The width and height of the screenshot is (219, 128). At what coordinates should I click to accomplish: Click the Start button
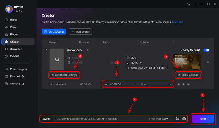[203, 119]
